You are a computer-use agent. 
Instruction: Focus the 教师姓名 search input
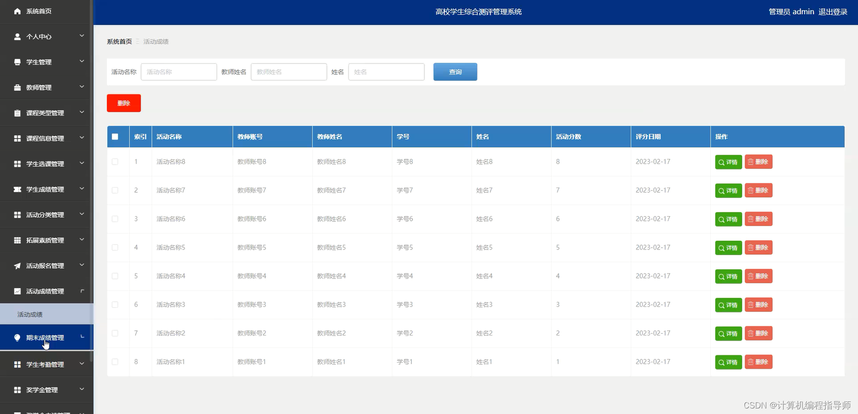click(x=289, y=72)
